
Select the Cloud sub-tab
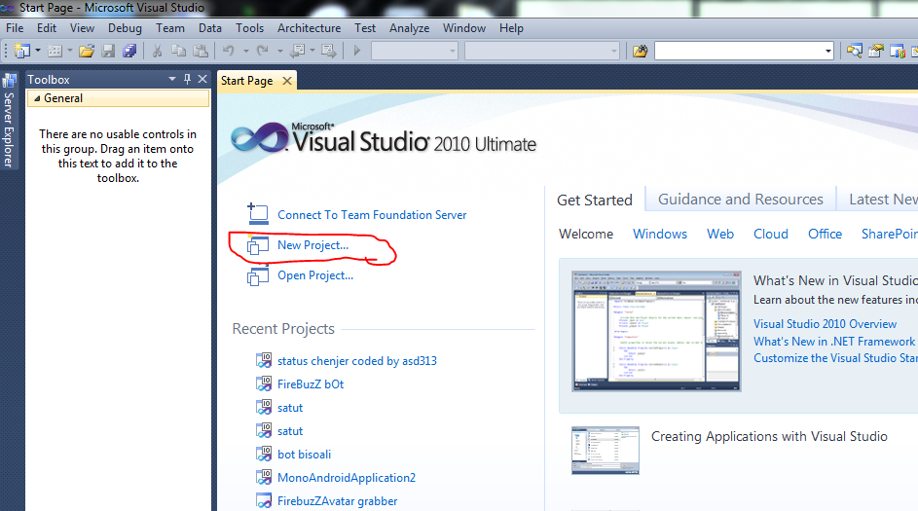pyautogui.click(x=770, y=235)
